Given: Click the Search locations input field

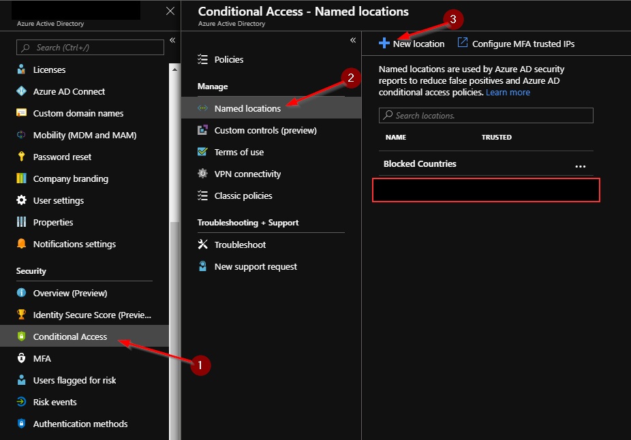Looking at the screenshot, I should pyautogui.click(x=486, y=115).
